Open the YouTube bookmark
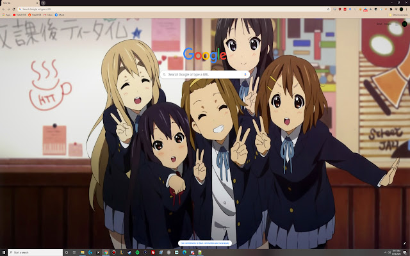This screenshot has width=410, height=256. point(20,15)
